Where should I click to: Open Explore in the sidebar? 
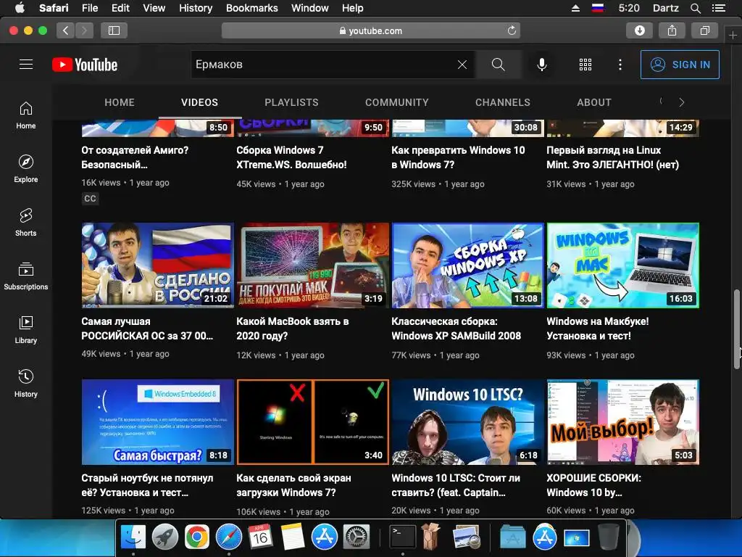click(26, 168)
